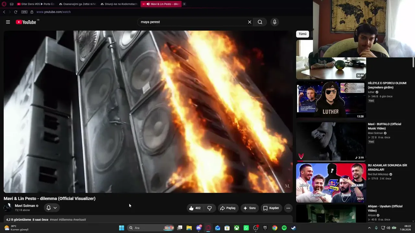Image resolution: width=415 pixels, height=233 pixels.
Task: Run the search with magnifier button
Action: (260, 22)
